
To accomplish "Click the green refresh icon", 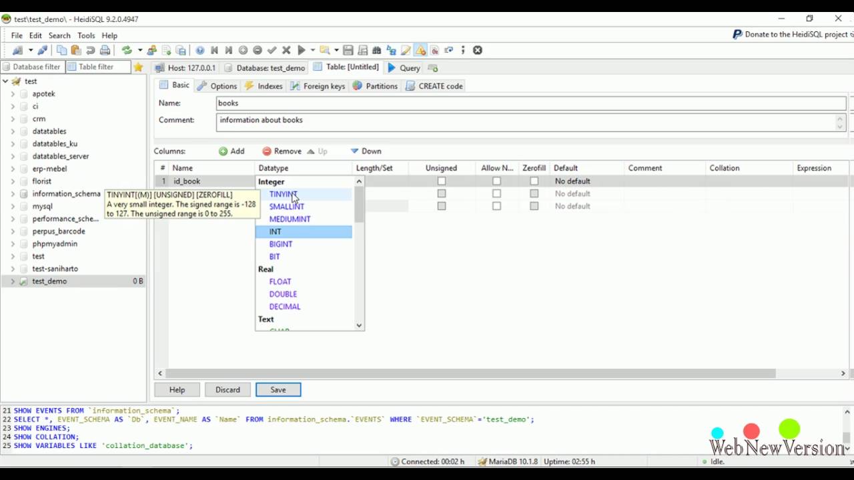I will (127, 50).
